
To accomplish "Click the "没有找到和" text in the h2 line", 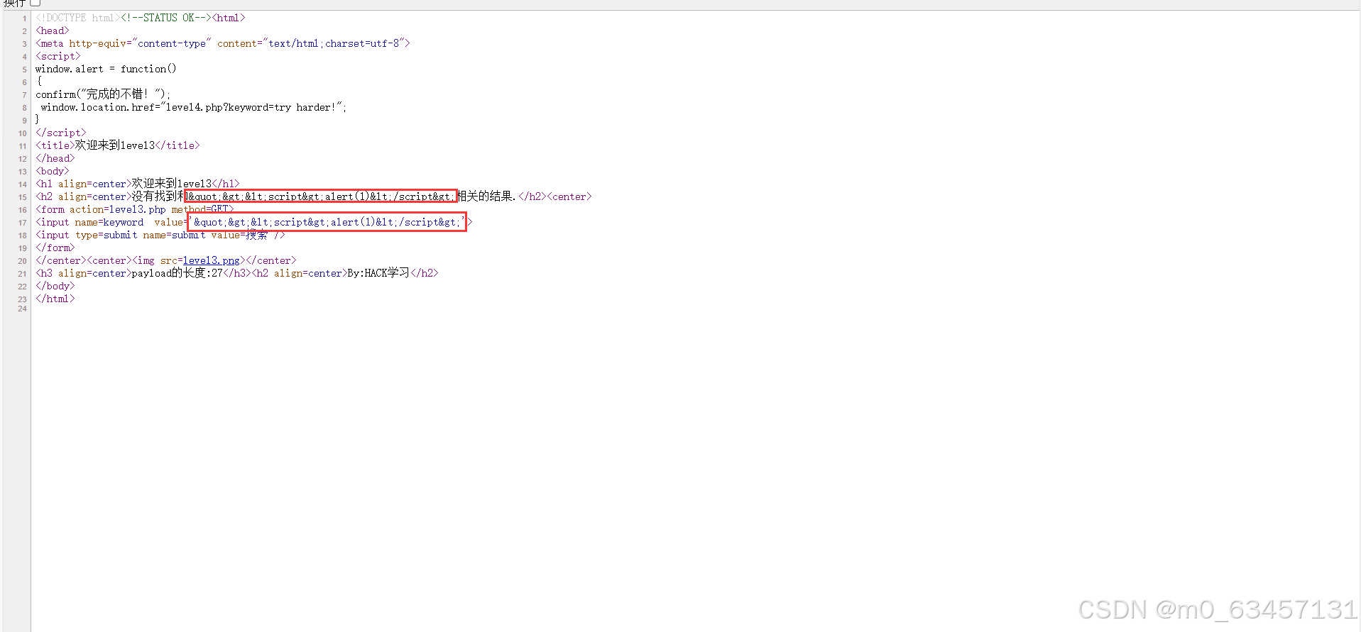I will 158,196.
